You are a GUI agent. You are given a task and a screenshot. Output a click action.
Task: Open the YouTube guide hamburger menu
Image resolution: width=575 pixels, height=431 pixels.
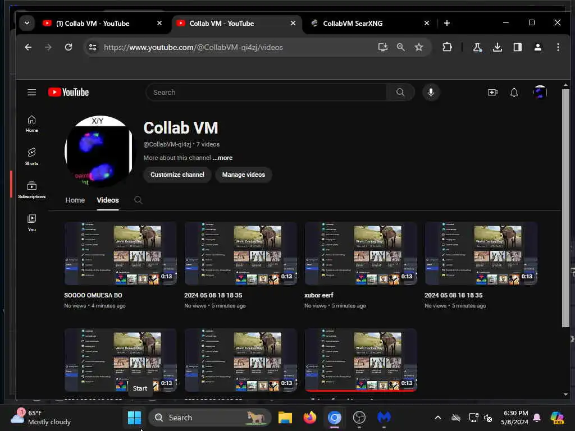point(31,93)
